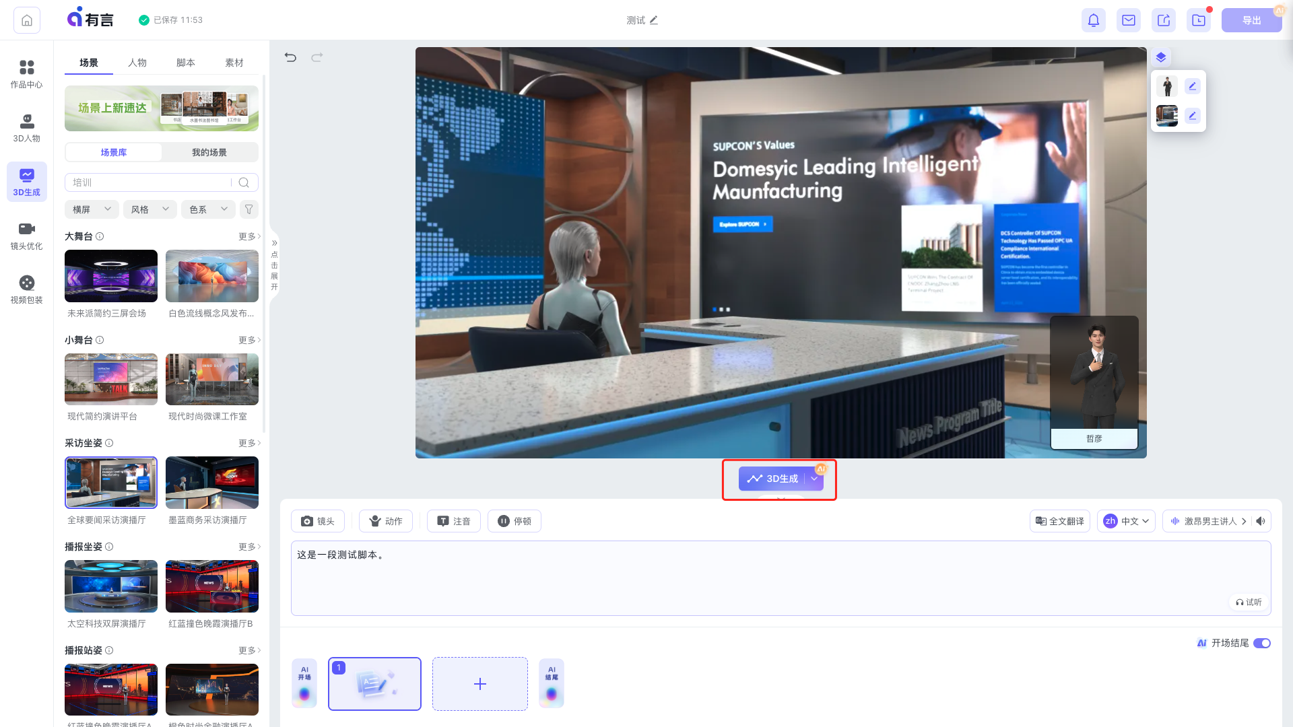Image resolution: width=1293 pixels, height=727 pixels.
Task: Click the redo arrow icon
Action: pyautogui.click(x=318, y=58)
